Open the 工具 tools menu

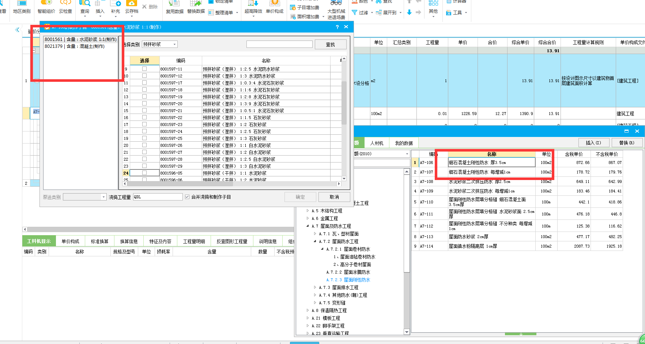(456, 13)
